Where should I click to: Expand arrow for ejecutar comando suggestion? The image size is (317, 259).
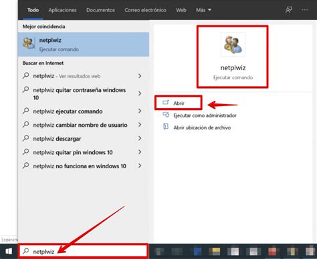click(140, 111)
